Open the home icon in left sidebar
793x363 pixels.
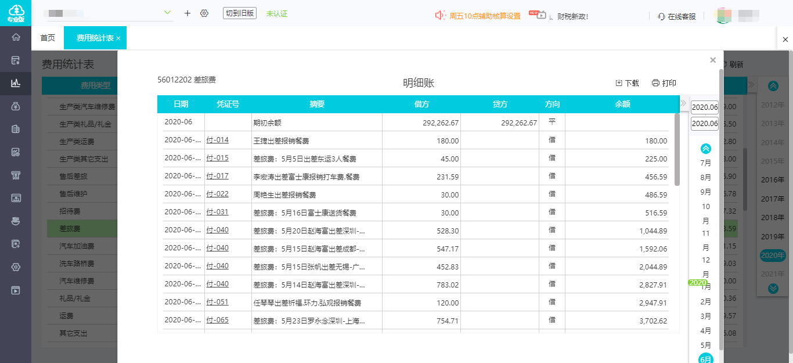(16, 37)
